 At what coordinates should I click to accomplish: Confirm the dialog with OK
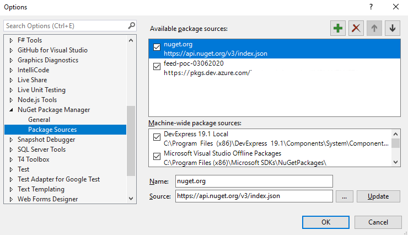[x=326, y=222]
